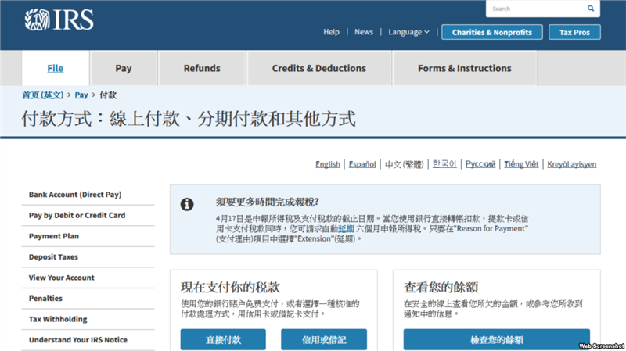Click the 直接付款 button
626x351 pixels.
tap(223, 340)
